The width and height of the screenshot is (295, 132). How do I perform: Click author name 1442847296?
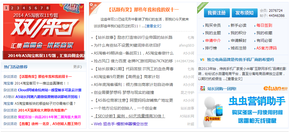tap(184, 61)
